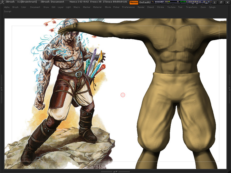This screenshot has width=231, height=173.
Task: Click Winamp time display -01:08
Action: (x=183, y=2)
